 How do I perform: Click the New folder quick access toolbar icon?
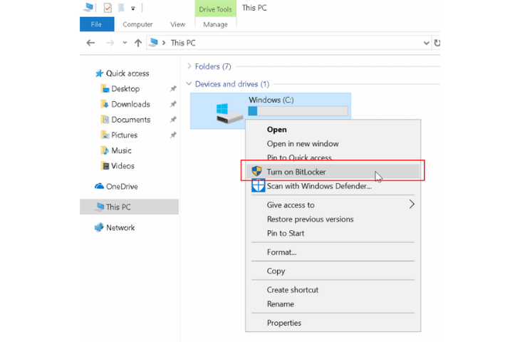pyautogui.click(x=121, y=8)
